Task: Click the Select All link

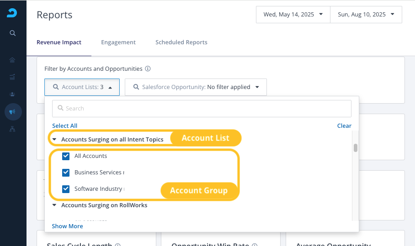Action: tap(64, 126)
